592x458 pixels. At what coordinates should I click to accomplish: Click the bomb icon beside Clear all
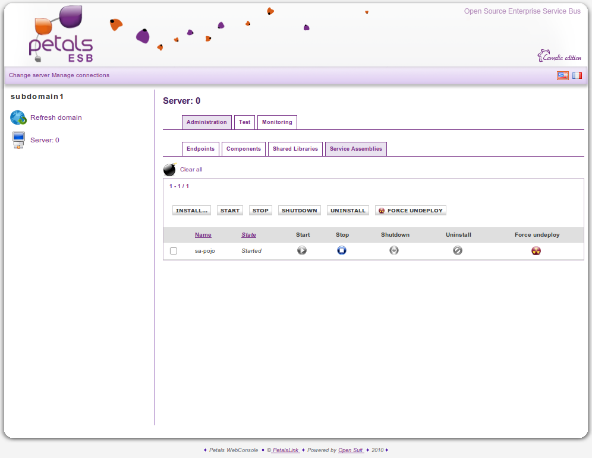coord(170,170)
